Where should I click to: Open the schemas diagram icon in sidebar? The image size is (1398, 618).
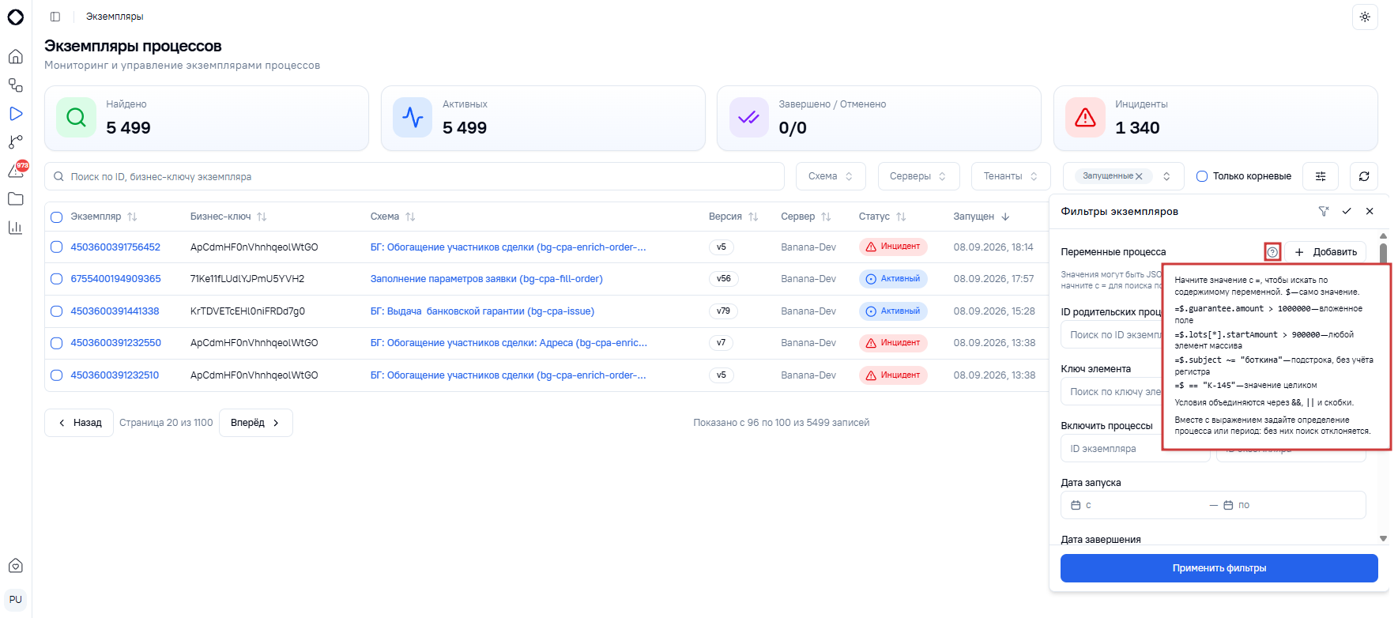[x=16, y=85]
